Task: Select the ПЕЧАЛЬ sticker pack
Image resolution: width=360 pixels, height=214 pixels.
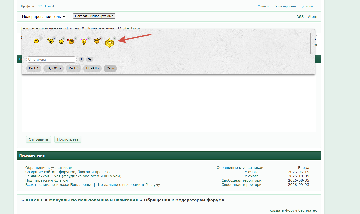Action: tap(93, 68)
